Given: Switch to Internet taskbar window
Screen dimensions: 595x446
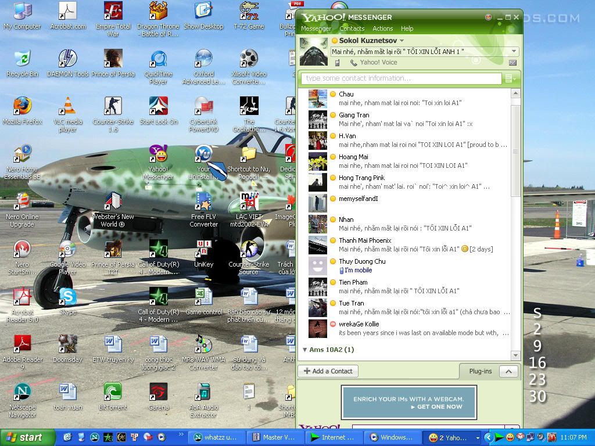Looking at the screenshot, I should point(335,437).
